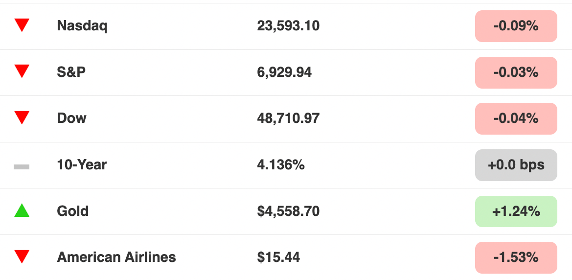Image resolution: width=572 pixels, height=280 pixels.
Task: Click the gray flat dash beside 10-Year
Action: (x=22, y=167)
